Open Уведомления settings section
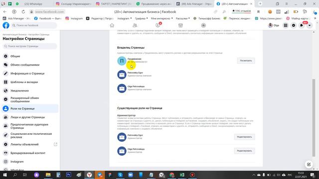319x179 pixels. click(x=30, y=90)
